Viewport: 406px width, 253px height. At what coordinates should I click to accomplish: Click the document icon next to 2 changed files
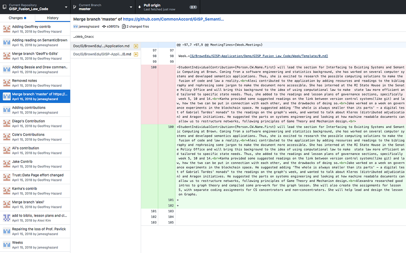coord(124,26)
